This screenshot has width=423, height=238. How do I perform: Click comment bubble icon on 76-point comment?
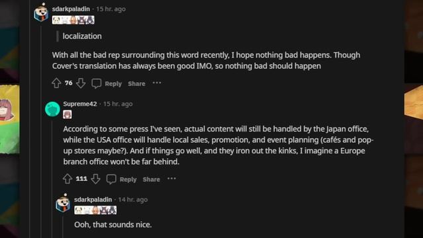[96, 83]
